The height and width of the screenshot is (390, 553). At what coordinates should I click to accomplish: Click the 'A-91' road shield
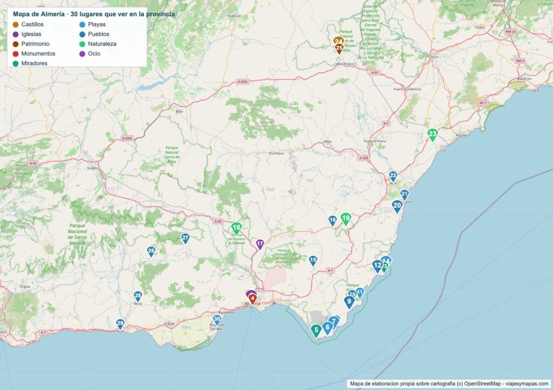pyautogui.click(x=375, y=73)
